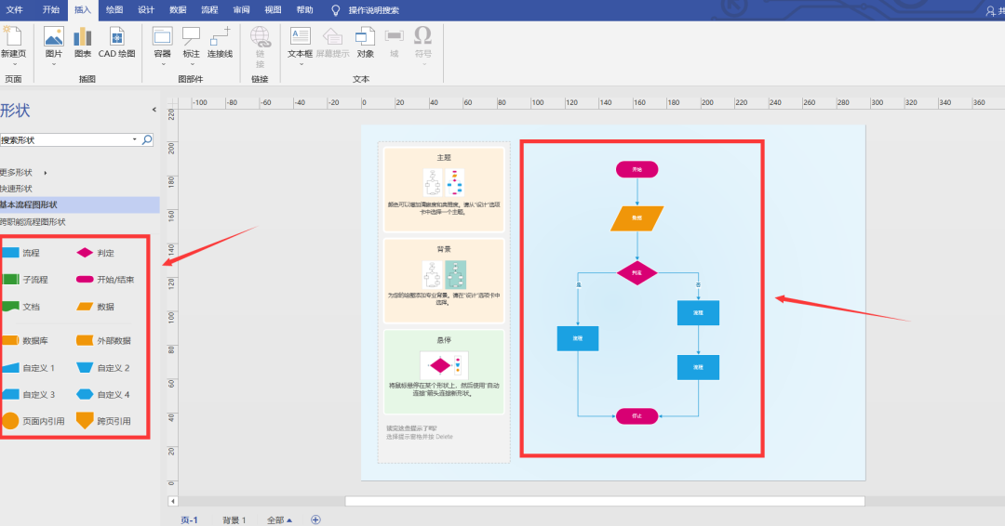Click the 页面内引用 circle shape

coord(10,420)
